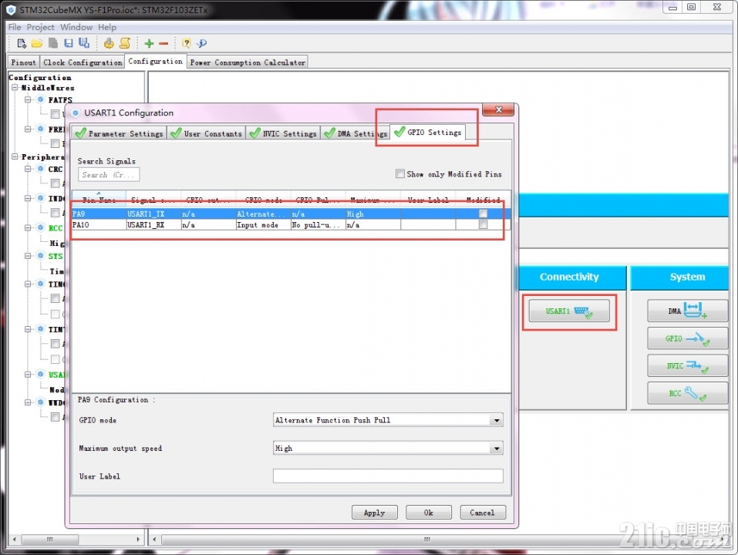Screen dimensions: 738x555
Task: Click the WWDG node icon in tree
Action: [40, 402]
